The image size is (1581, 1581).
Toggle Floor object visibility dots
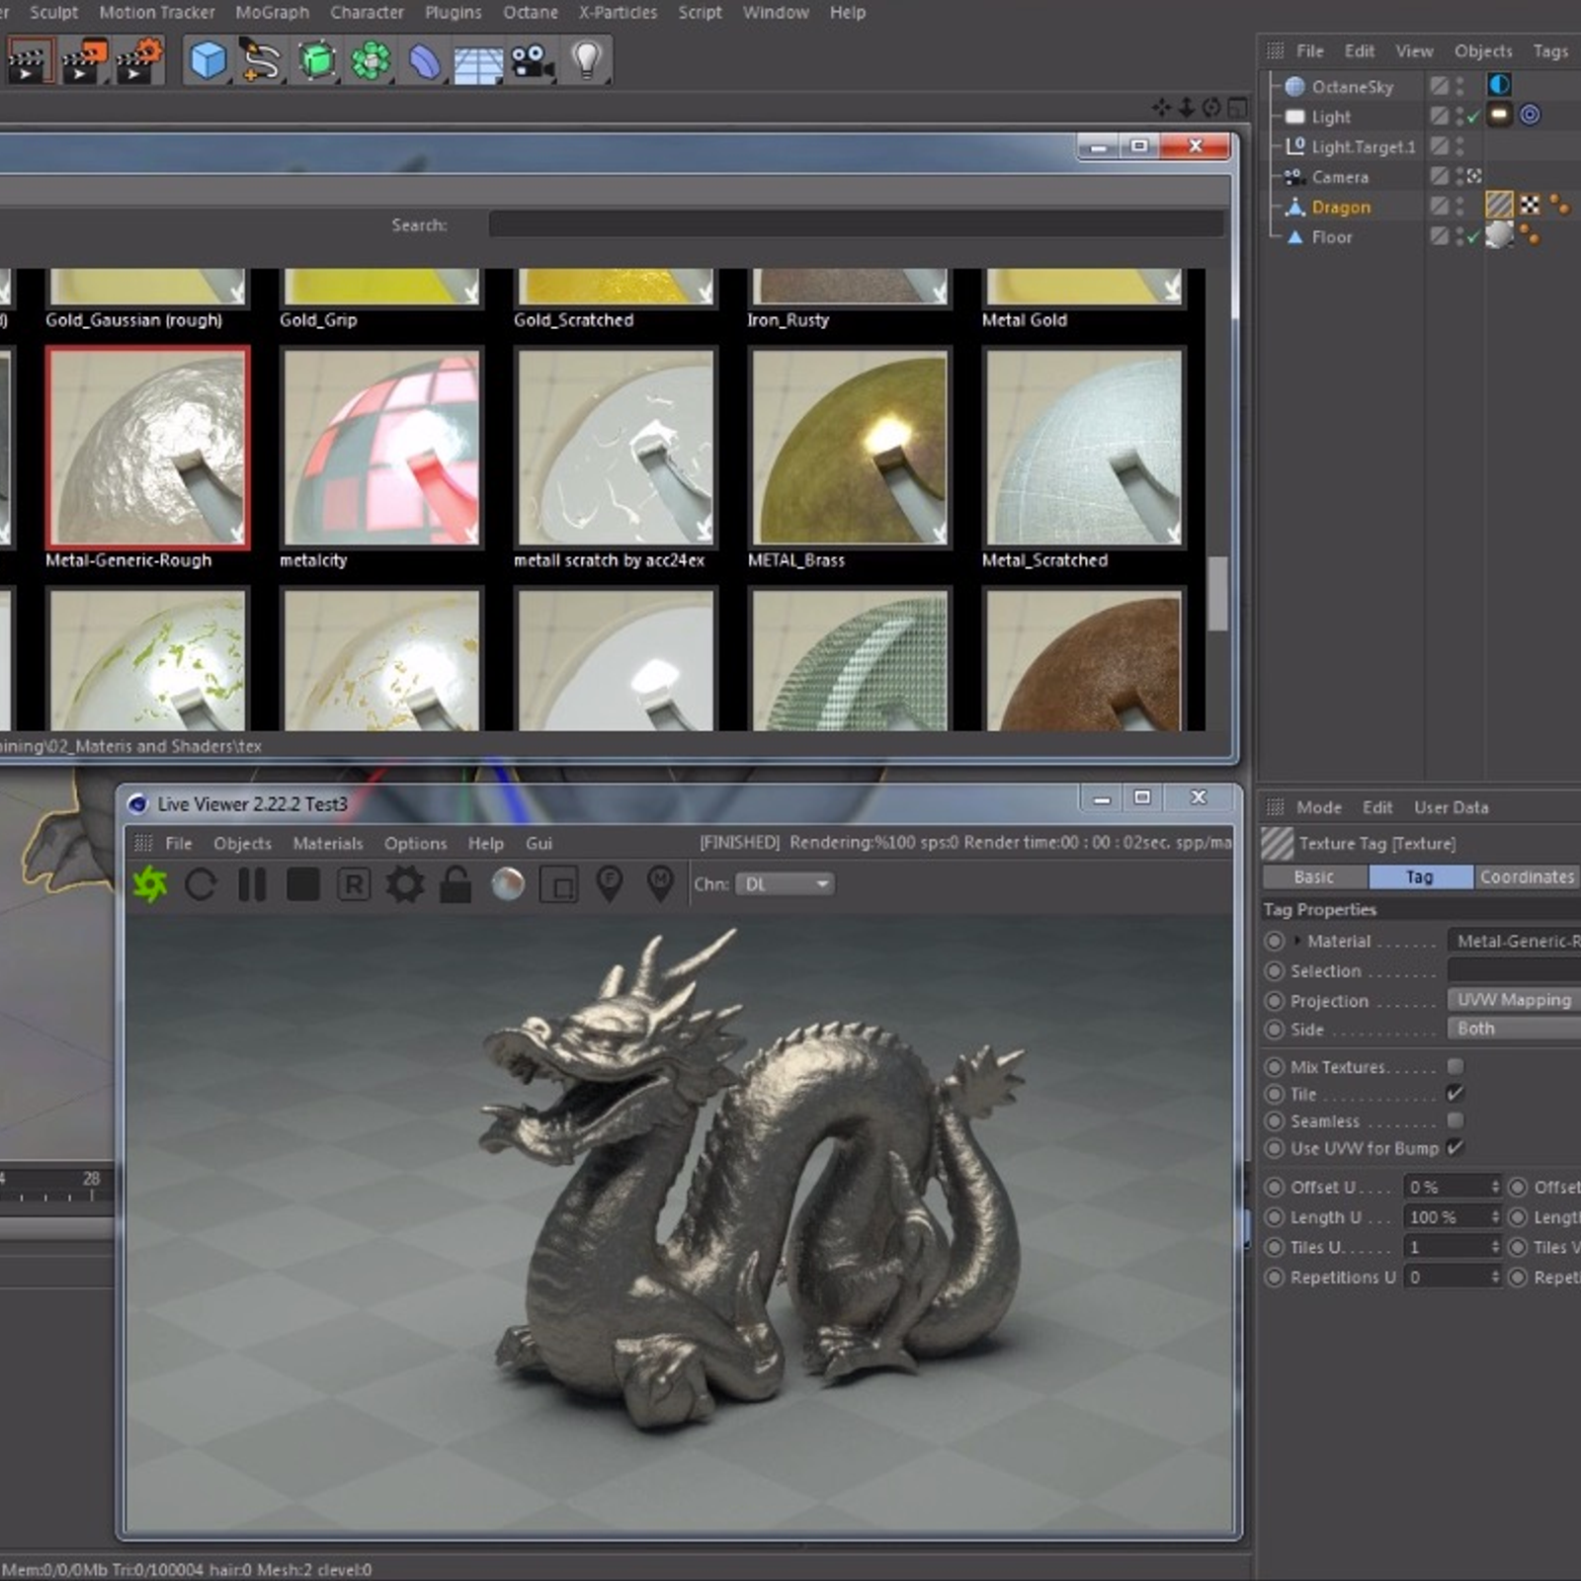click(x=1459, y=236)
